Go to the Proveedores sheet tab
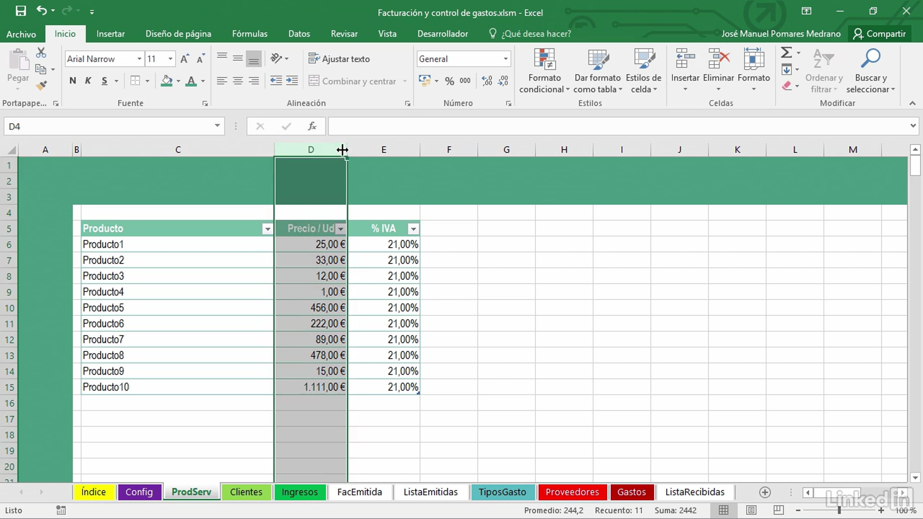The image size is (923, 519). coord(572,492)
